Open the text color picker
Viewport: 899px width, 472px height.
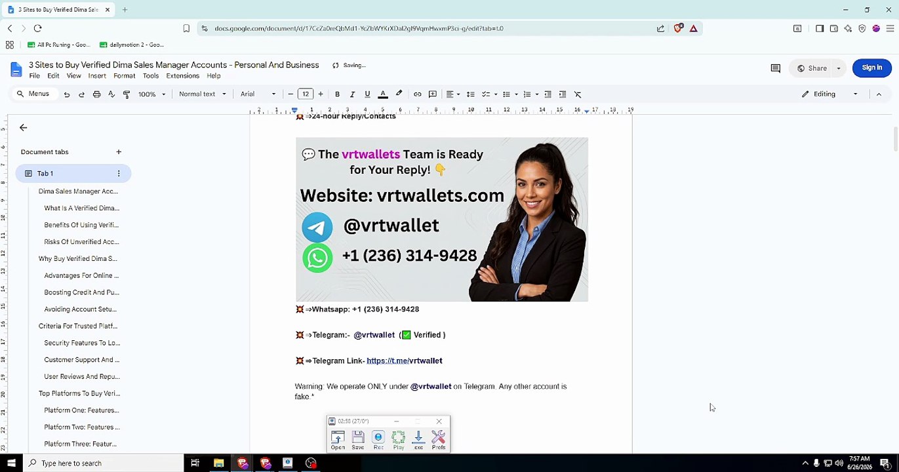[383, 94]
